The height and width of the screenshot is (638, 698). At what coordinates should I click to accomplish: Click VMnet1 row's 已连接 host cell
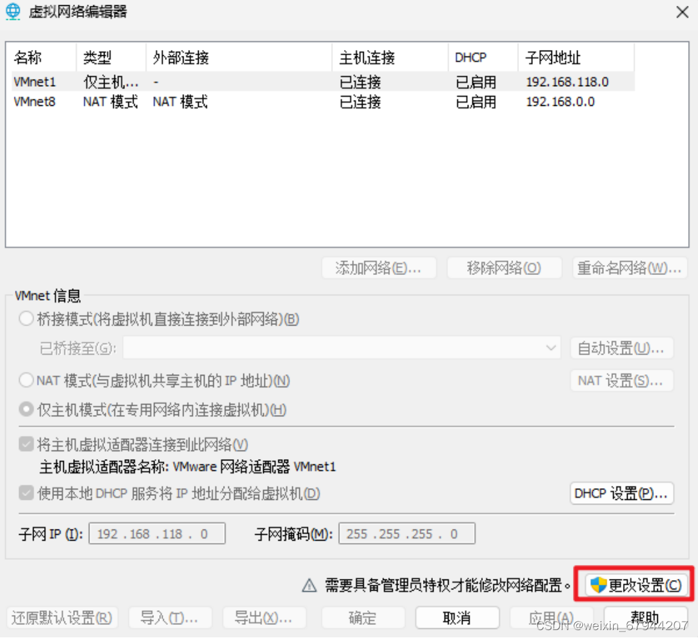click(x=360, y=82)
